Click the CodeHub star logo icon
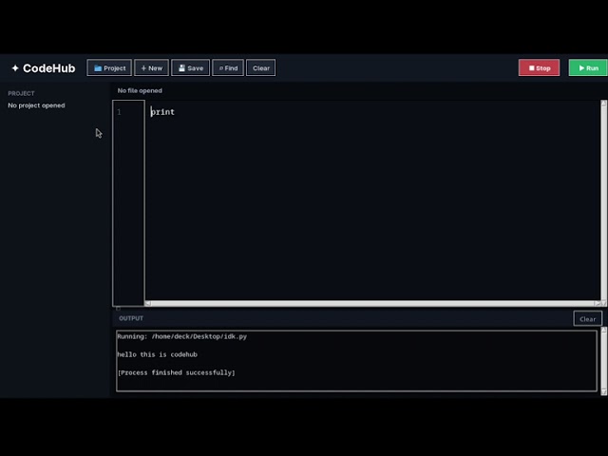Viewport: 608px width, 456px height. [x=15, y=68]
